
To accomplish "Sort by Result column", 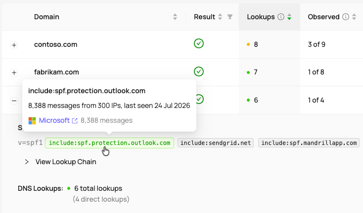I will (220, 17).
